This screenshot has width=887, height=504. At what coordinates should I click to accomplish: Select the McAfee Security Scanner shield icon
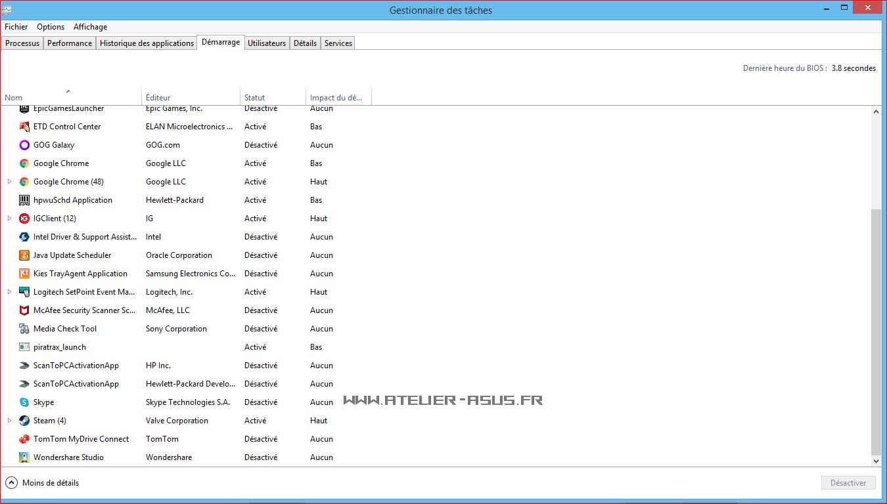[x=24, y=310]
